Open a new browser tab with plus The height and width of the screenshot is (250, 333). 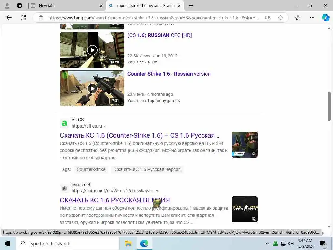click(x=191, y=6)
